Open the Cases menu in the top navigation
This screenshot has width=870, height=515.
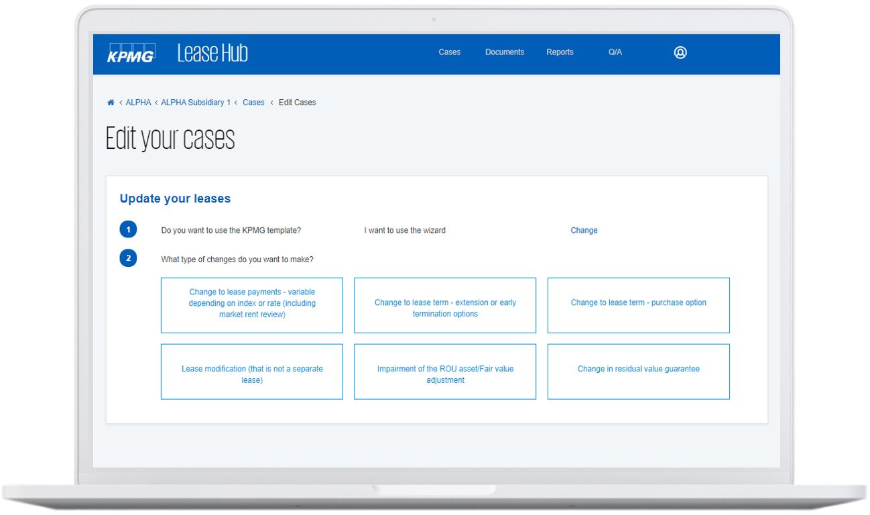[449, 52]
